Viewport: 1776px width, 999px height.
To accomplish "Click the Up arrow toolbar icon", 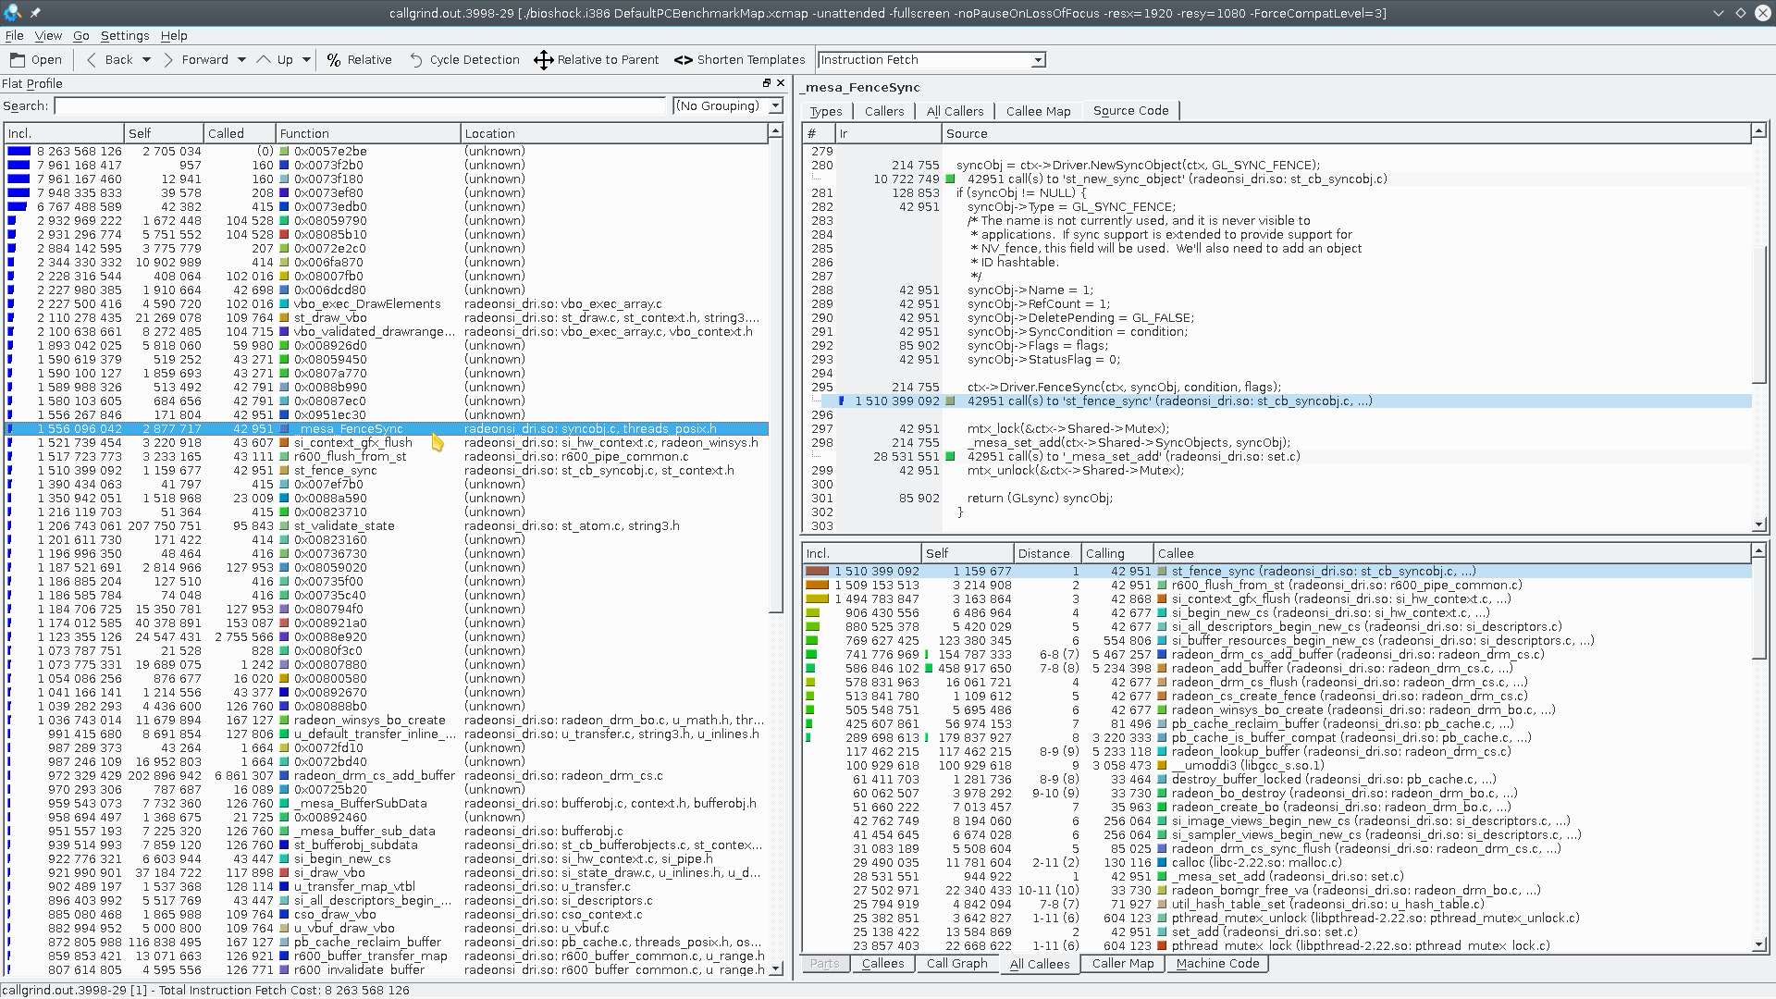I will [265, 60].
